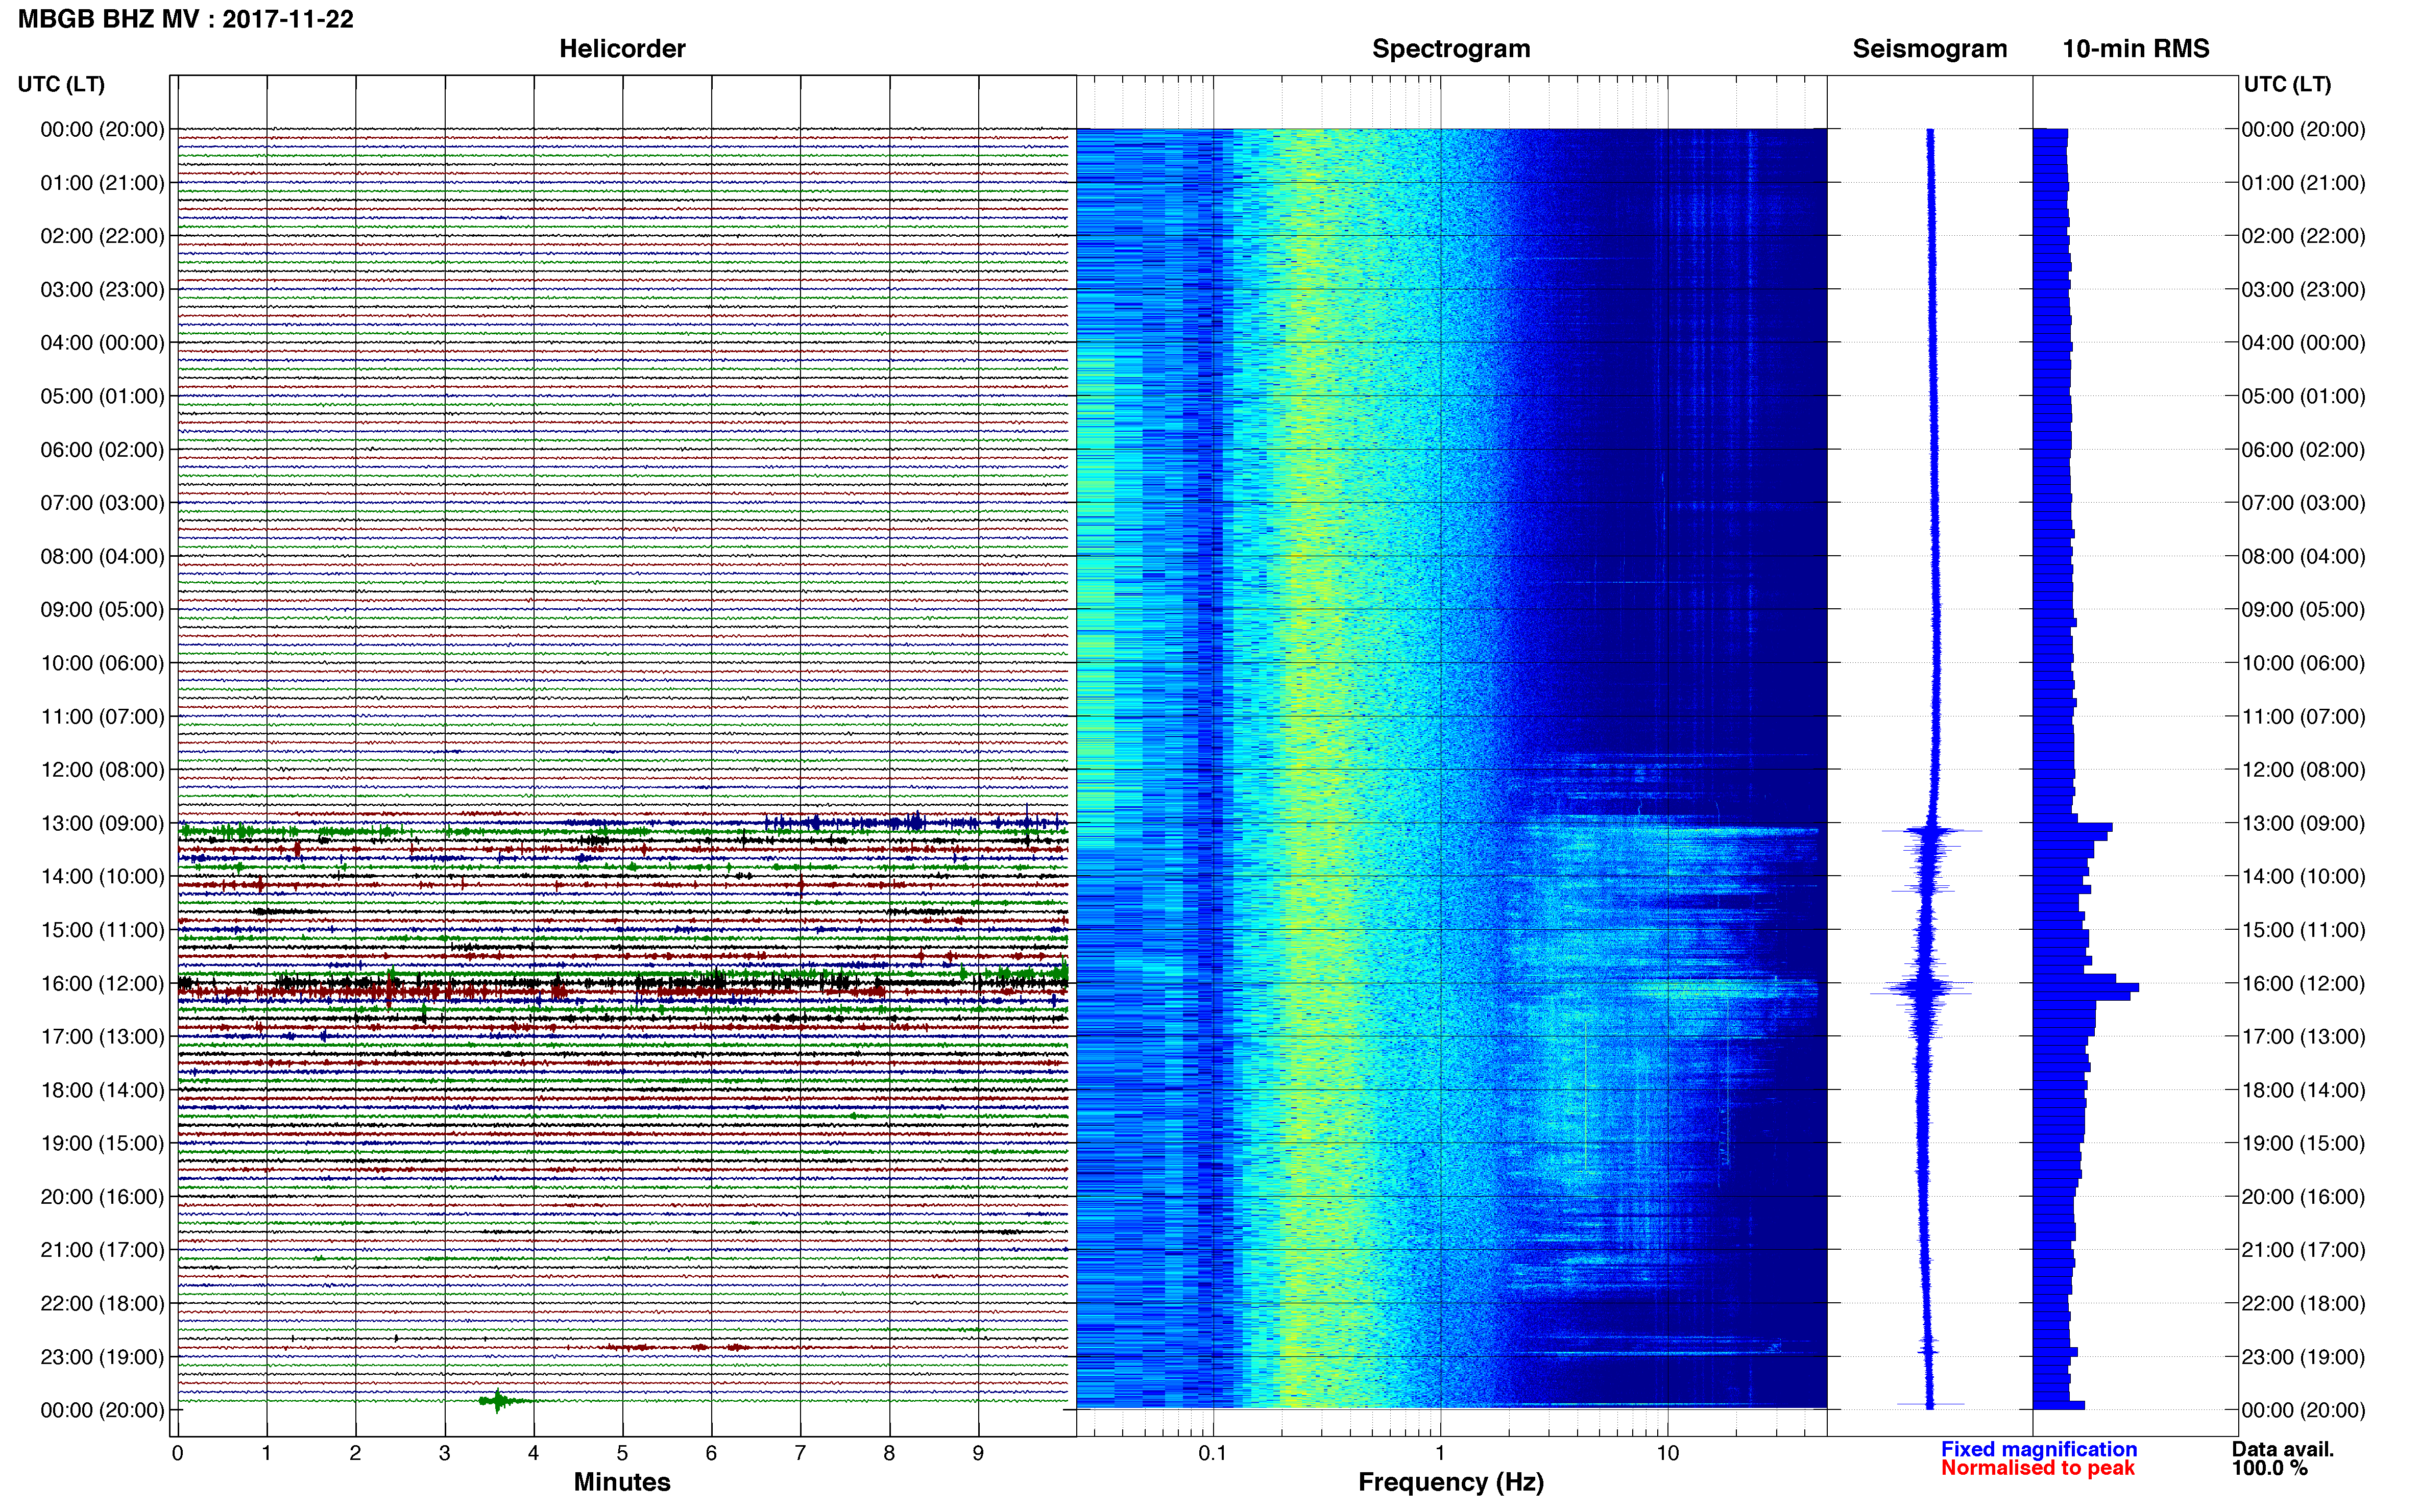Screen dimensions: 2420x1512
Task: Click 'UTC (LT)' header beside the RMS panel
Action: tap(2287, 84)
